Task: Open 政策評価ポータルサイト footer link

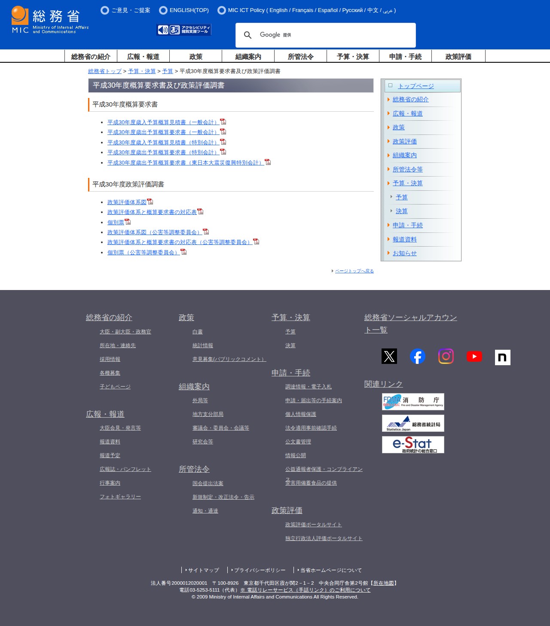Action: 314,525
